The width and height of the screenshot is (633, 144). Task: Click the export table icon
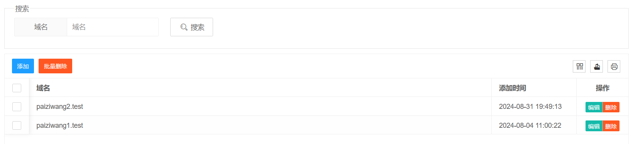596,66
